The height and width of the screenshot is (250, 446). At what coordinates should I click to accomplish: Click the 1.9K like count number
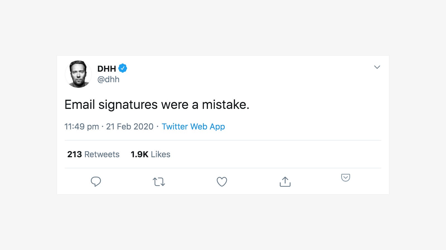pyautogui.click(x=139, y=154)
